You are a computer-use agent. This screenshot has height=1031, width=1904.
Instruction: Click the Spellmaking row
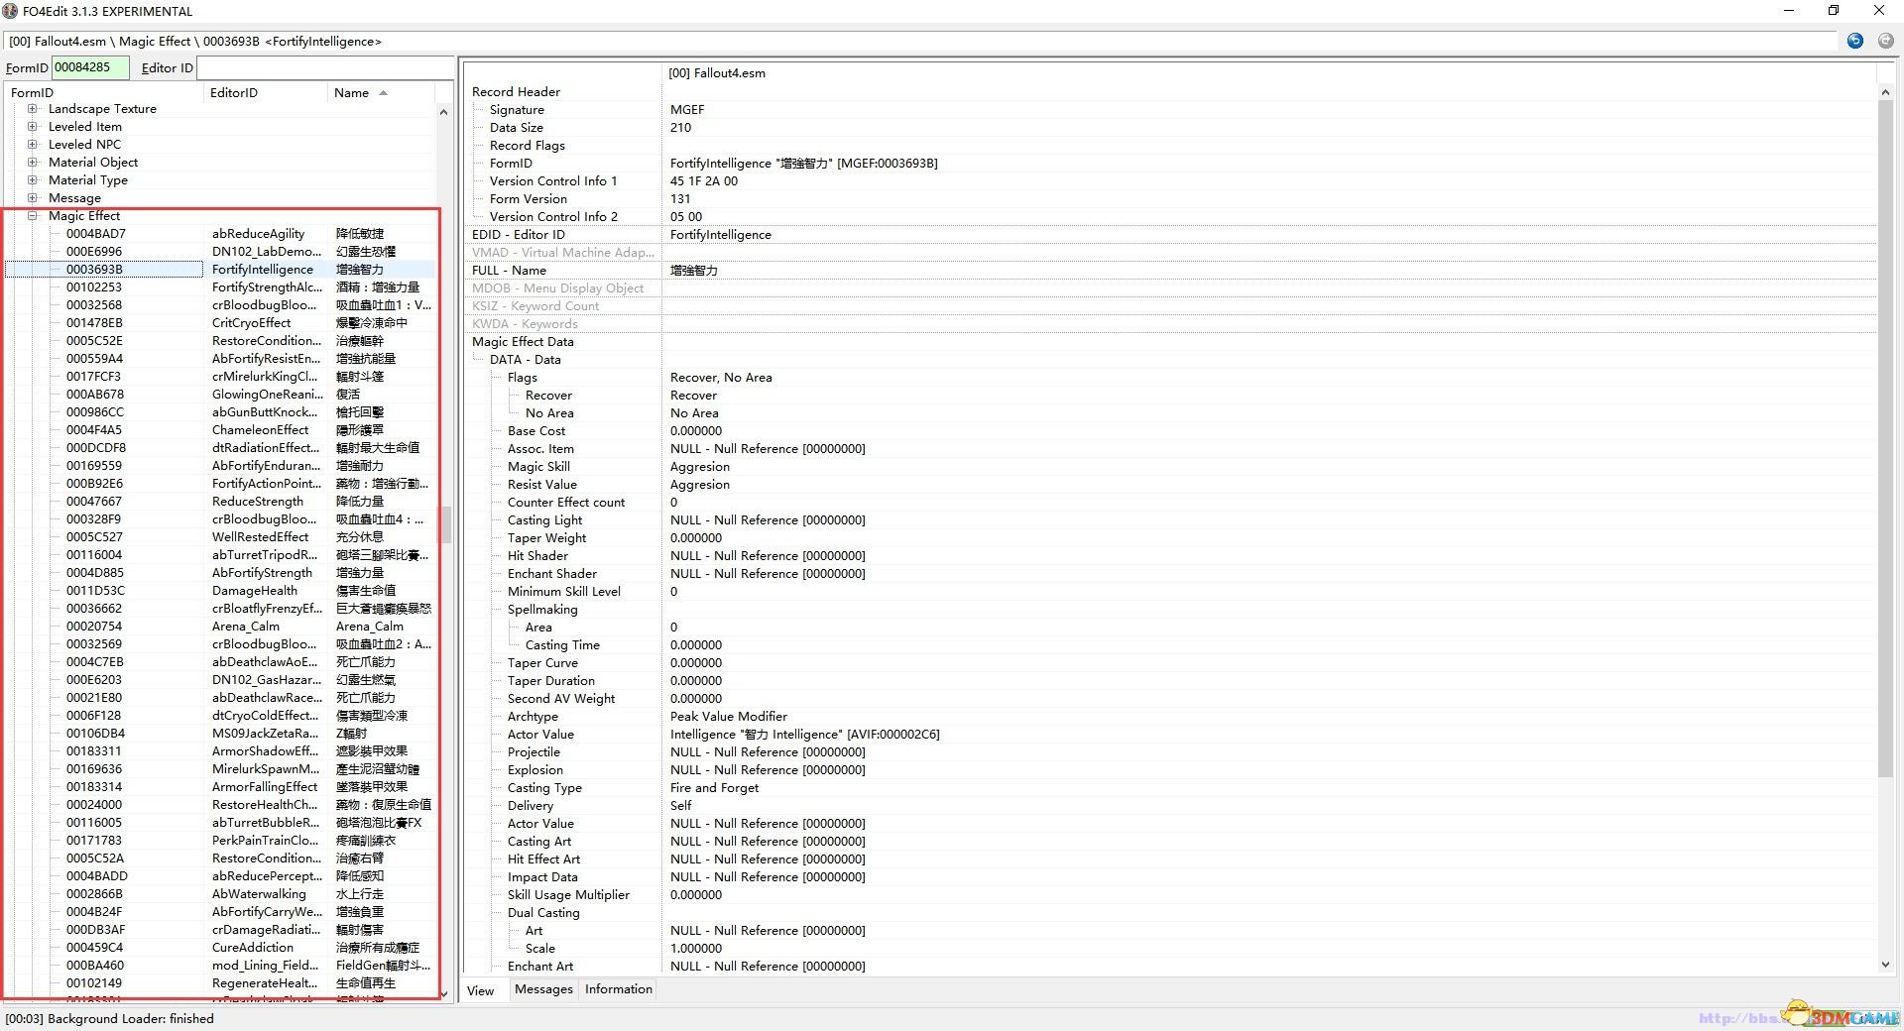tap(1170, 610)
